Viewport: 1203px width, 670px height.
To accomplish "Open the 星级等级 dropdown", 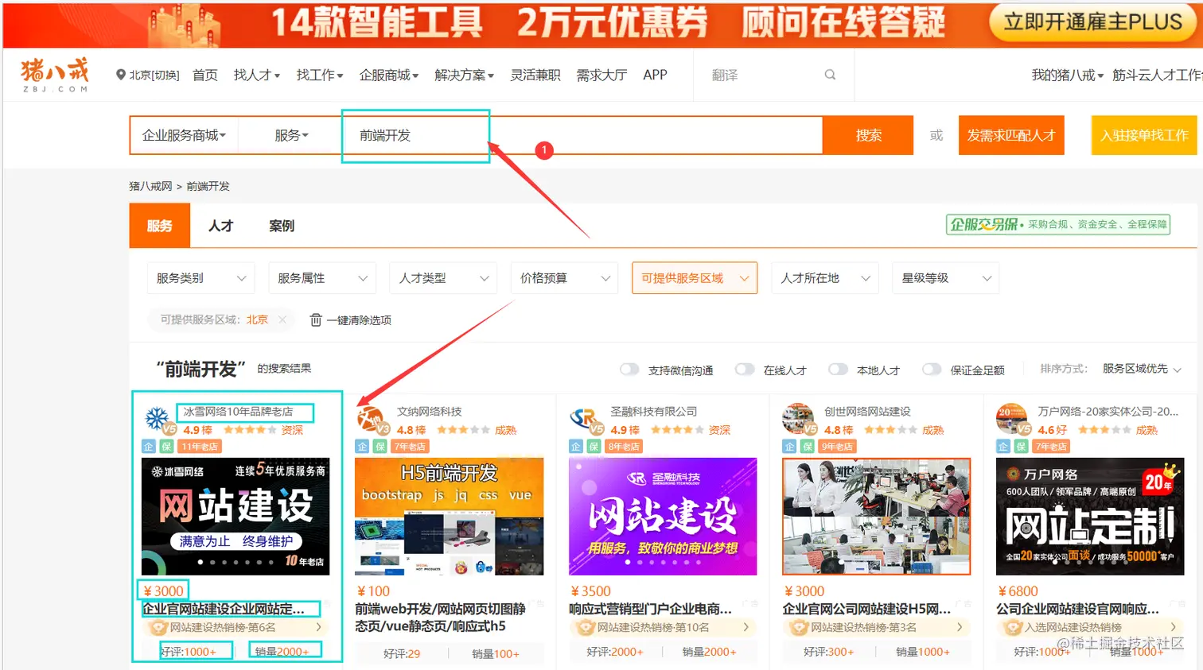I will click(x=946, y=278).
